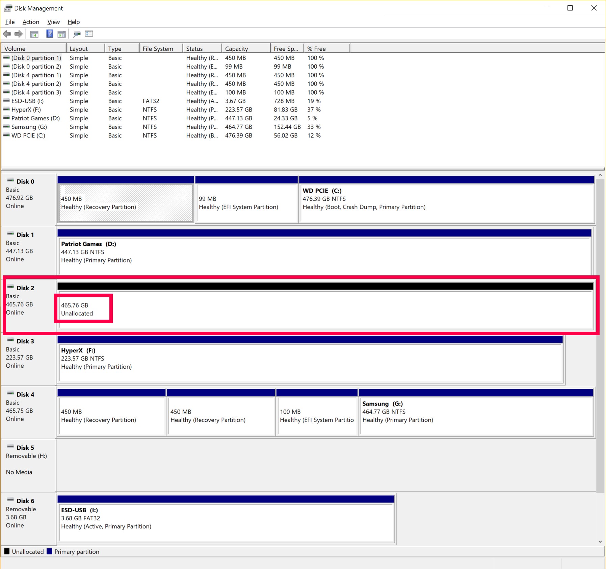Click the Forward arrow toolbar icon

19,34
